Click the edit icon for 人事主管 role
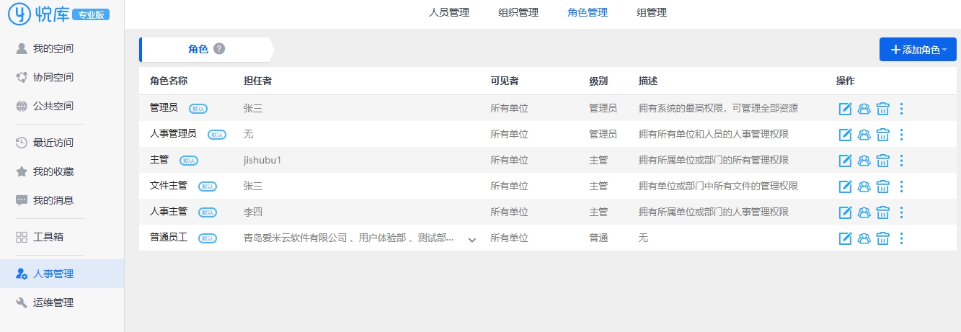961x332 pixels. tap(846, 212)
